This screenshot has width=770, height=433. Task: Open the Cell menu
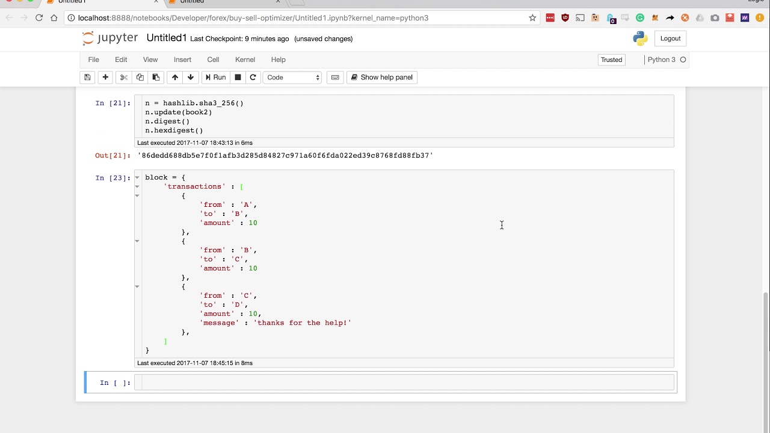point(213,60)
